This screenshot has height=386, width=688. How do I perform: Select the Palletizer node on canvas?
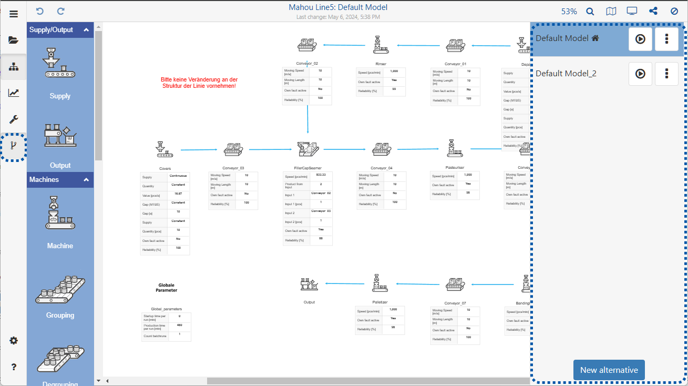[381, 283]
